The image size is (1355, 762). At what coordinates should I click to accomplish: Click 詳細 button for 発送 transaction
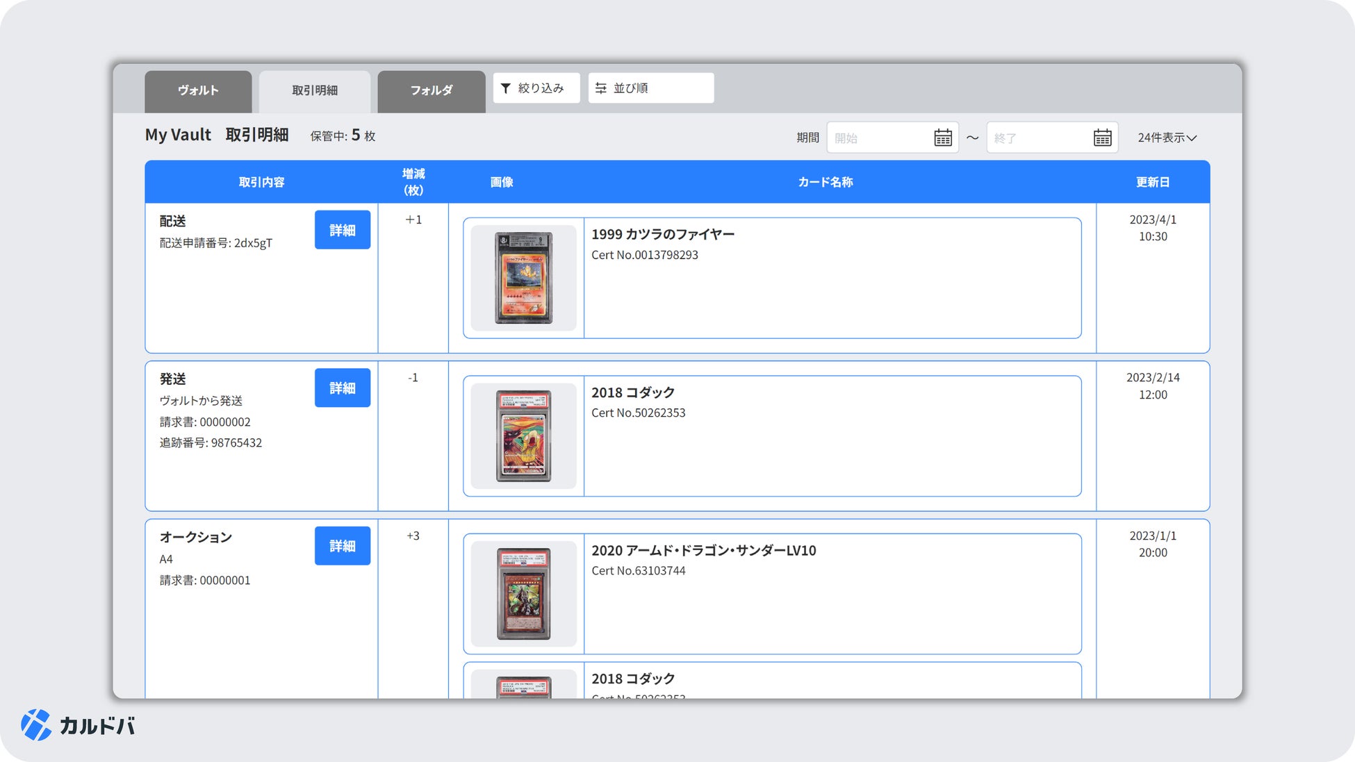[x=342, y=388]
